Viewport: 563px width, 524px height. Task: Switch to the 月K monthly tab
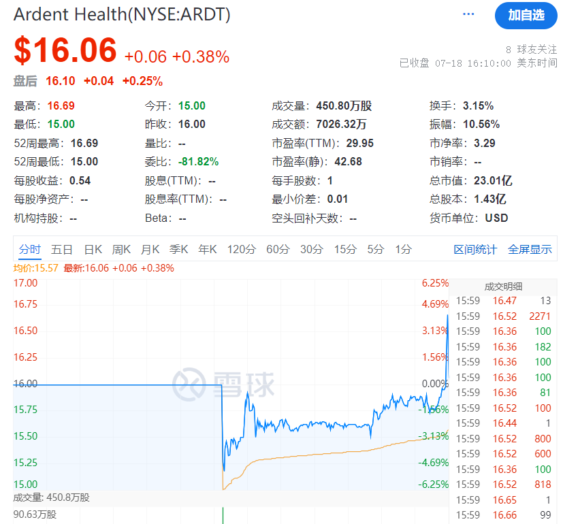pos(149,249)
